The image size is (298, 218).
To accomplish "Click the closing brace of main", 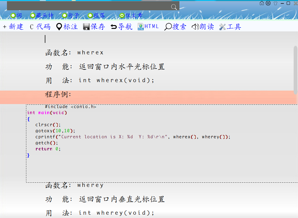I will click(x=28, y=155).
